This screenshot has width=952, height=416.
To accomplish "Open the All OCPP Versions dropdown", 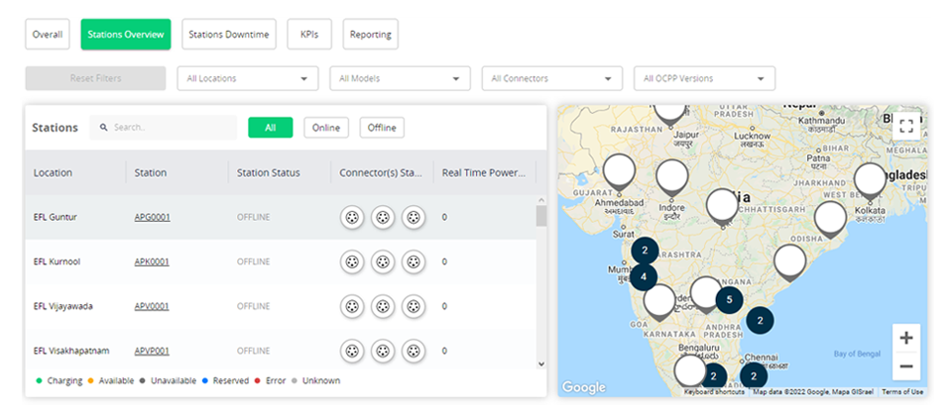I will click(x=705, y=78).
